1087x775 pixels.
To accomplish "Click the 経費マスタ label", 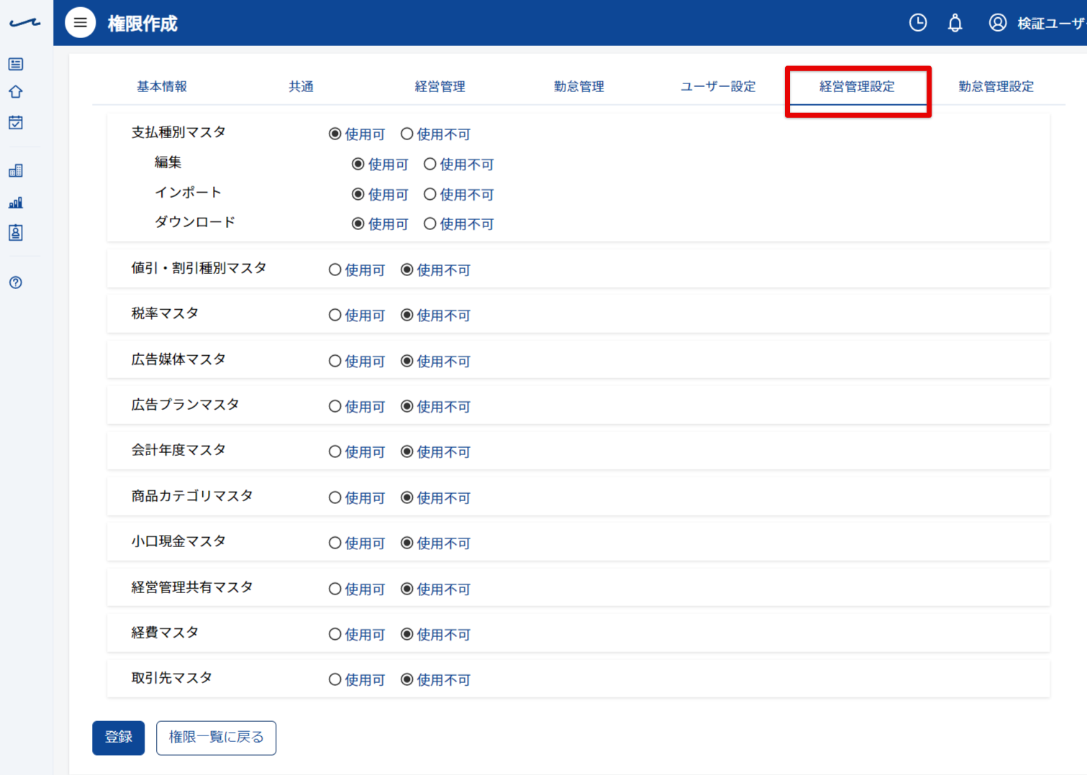I will (x=165, y=633).
